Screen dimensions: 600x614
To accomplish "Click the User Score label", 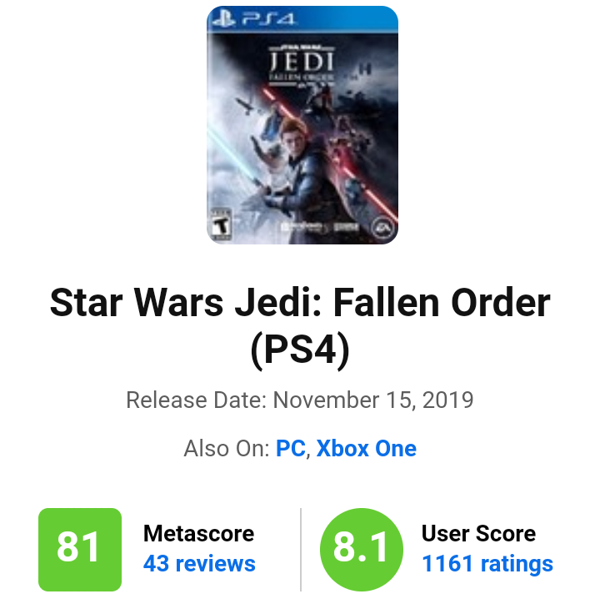I will [x=478, y=533].
